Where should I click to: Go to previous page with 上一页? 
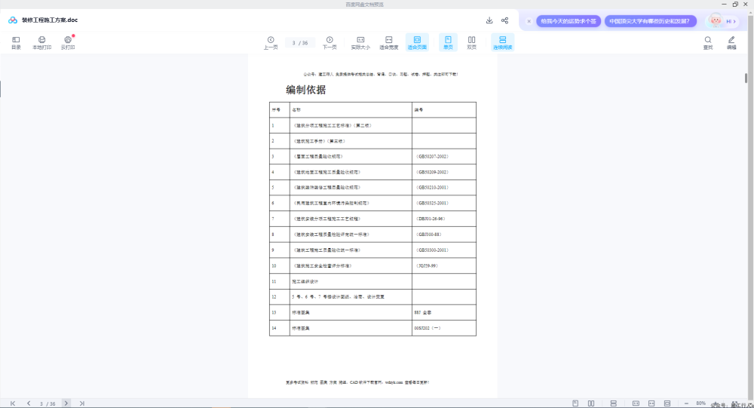(x=271, y=43)
